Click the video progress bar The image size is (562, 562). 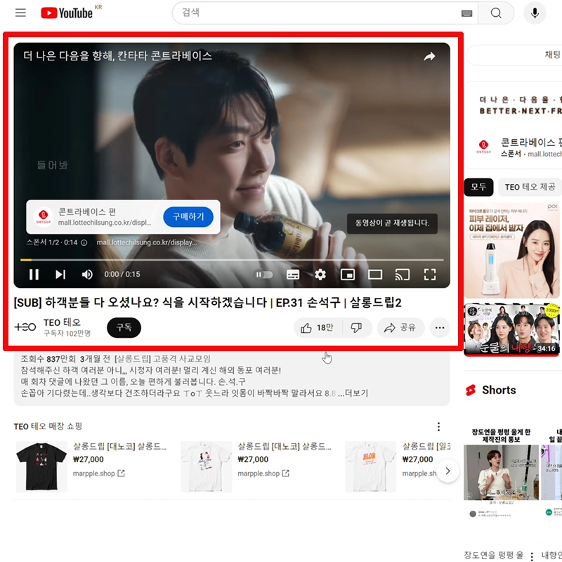tap(232, 259)
